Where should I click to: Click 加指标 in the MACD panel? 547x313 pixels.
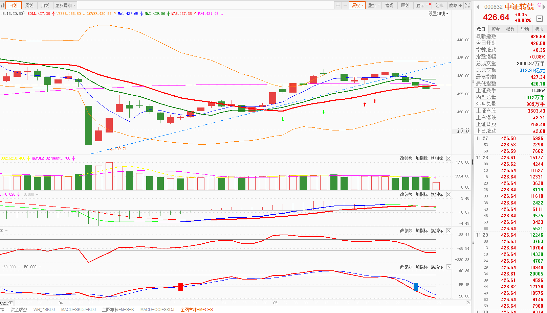[421, 194]
